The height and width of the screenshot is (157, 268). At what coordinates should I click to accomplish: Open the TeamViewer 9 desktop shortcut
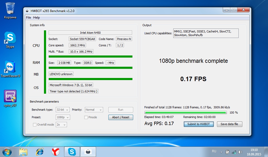click(x=10, y=69)
